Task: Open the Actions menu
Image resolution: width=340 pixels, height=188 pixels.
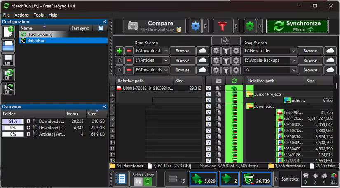Action: pos(21,15)
